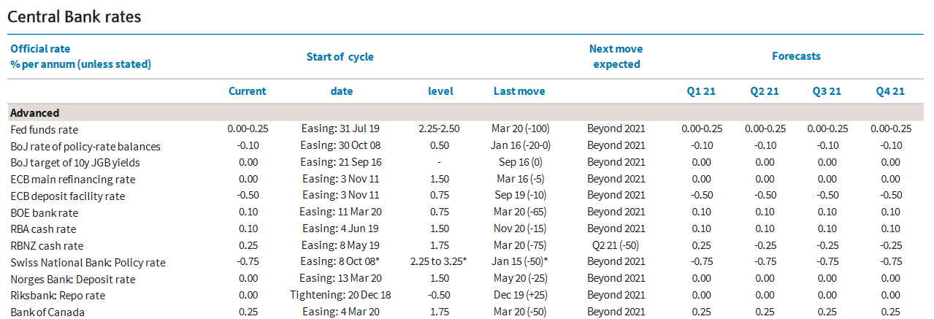Screen dimensions: 934x319
Task: Click 'Easing: 8 May 19' date cell
Action: 340,246
